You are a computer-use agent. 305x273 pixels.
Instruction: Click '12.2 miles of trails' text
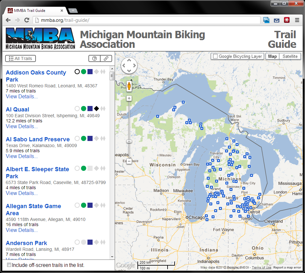(24, 121)
